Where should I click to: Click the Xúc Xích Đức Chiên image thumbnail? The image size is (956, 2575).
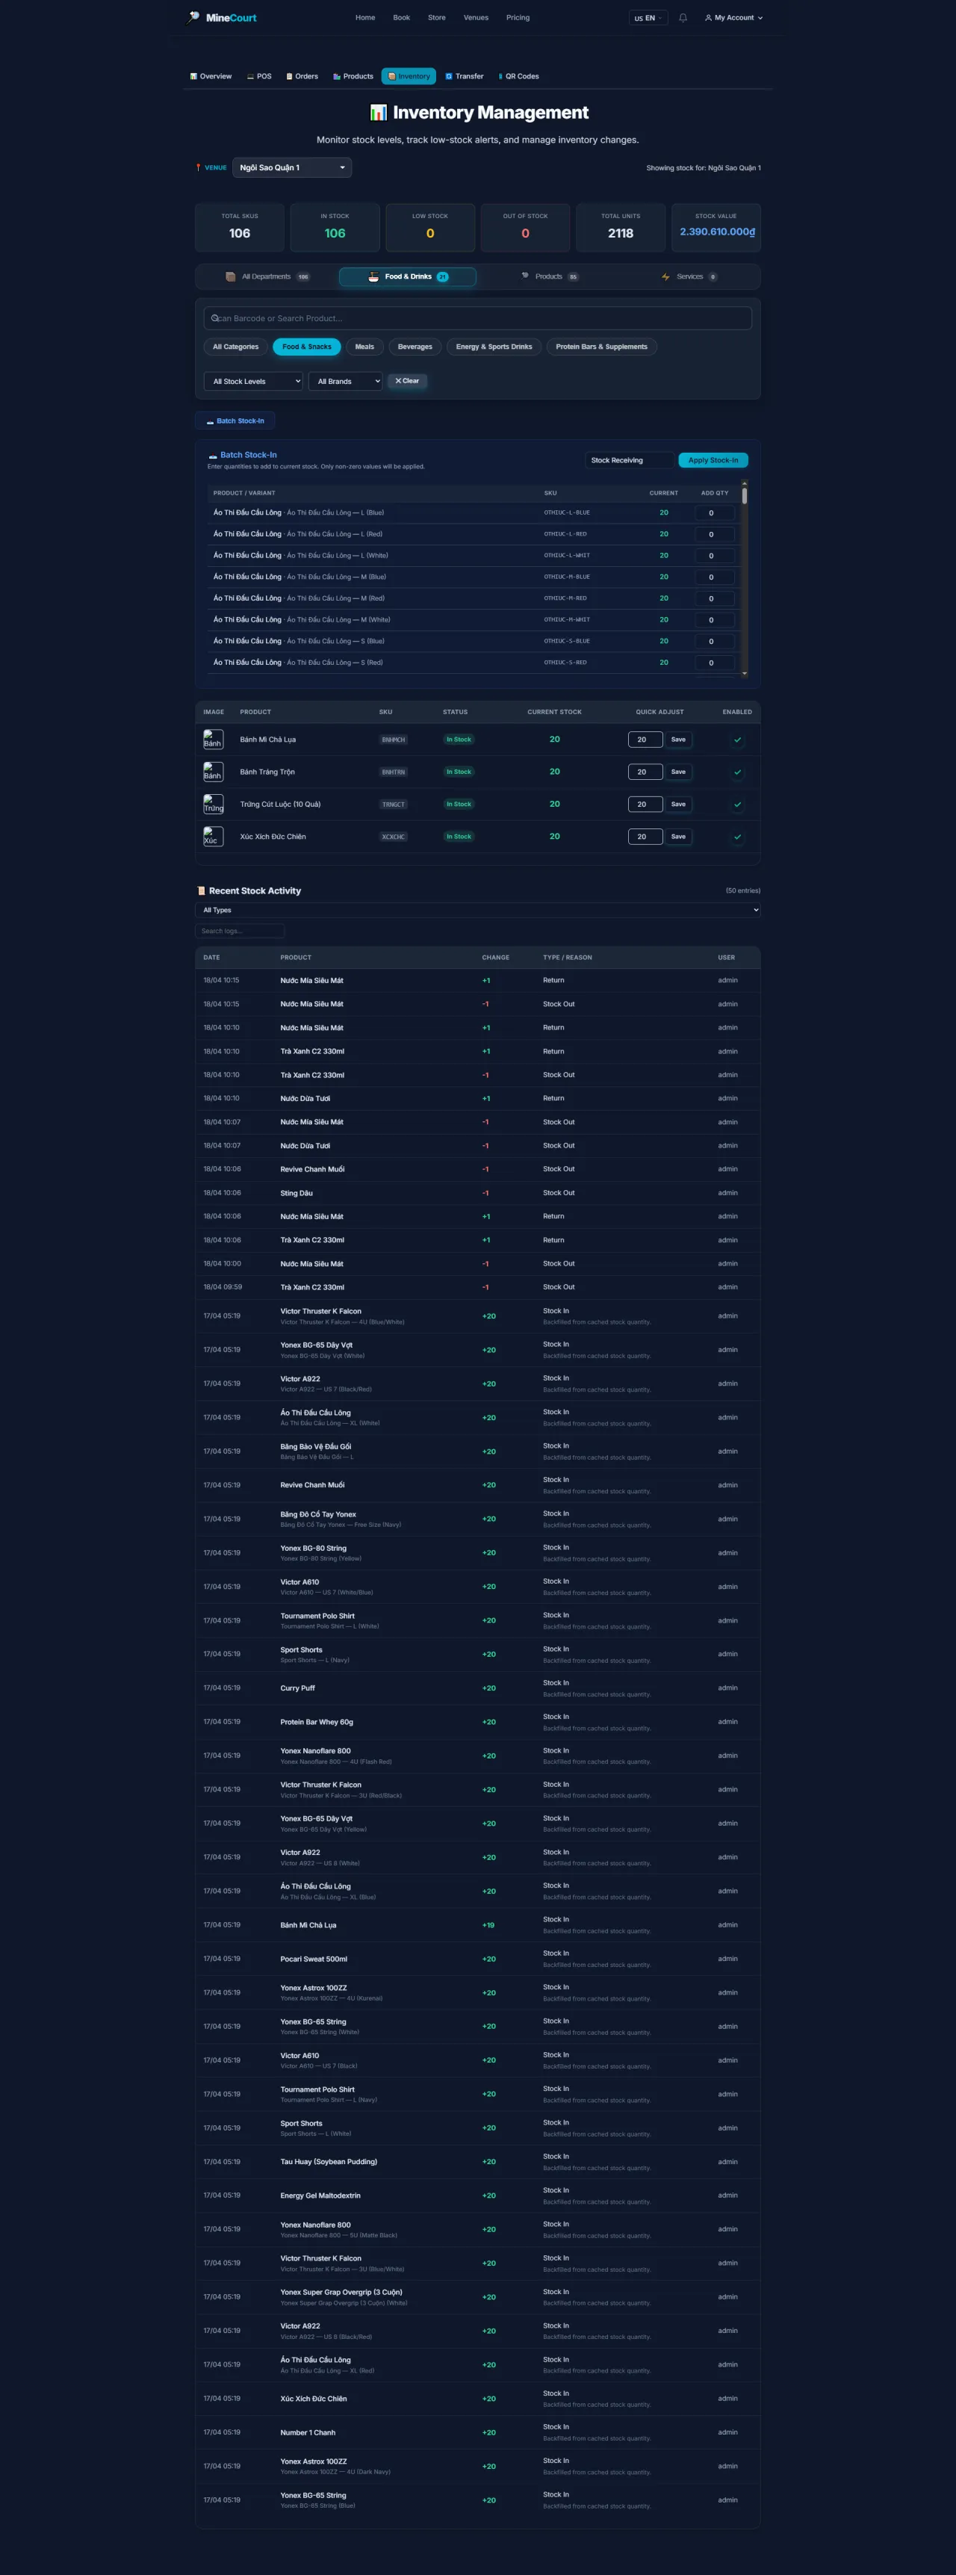[x=213, y=837]
